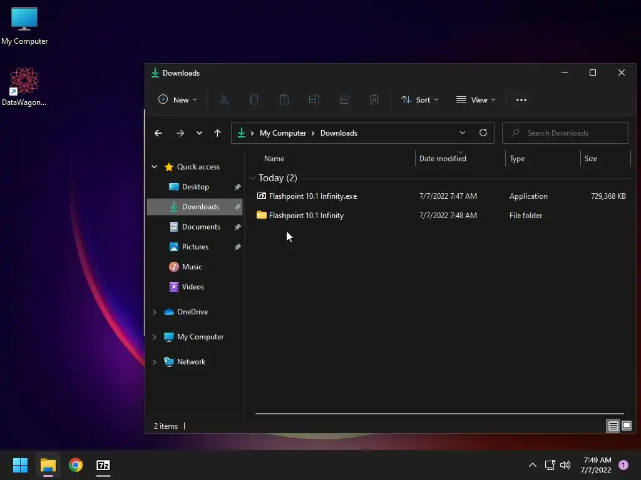Screen dimensions: 641x480
Task: Switch to details view layout icon
Action: [613, 426]
